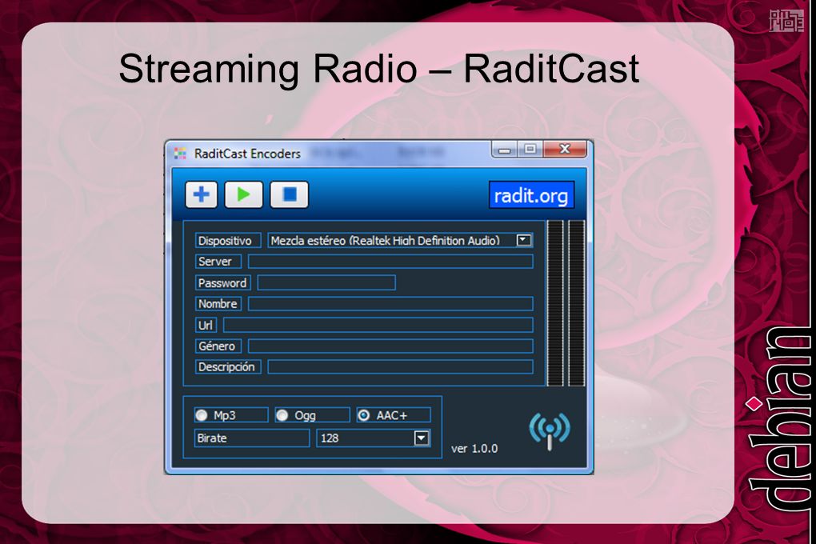Screen dimensions: 816x544
Task: Click into the Server input field
Action: 390,262
